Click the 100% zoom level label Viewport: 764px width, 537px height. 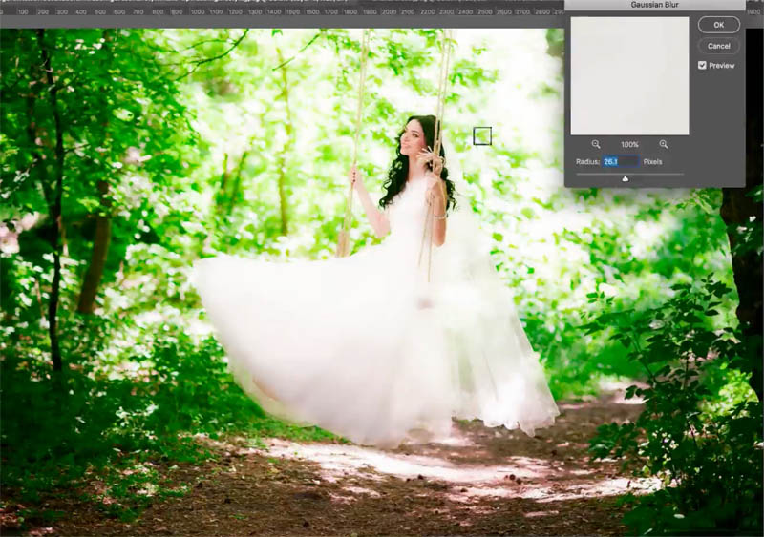629,144
